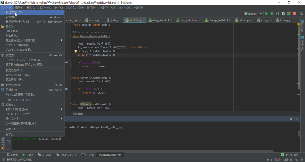
Task: Choose 開く(O)... from File menu
Action: pos(32,26)
